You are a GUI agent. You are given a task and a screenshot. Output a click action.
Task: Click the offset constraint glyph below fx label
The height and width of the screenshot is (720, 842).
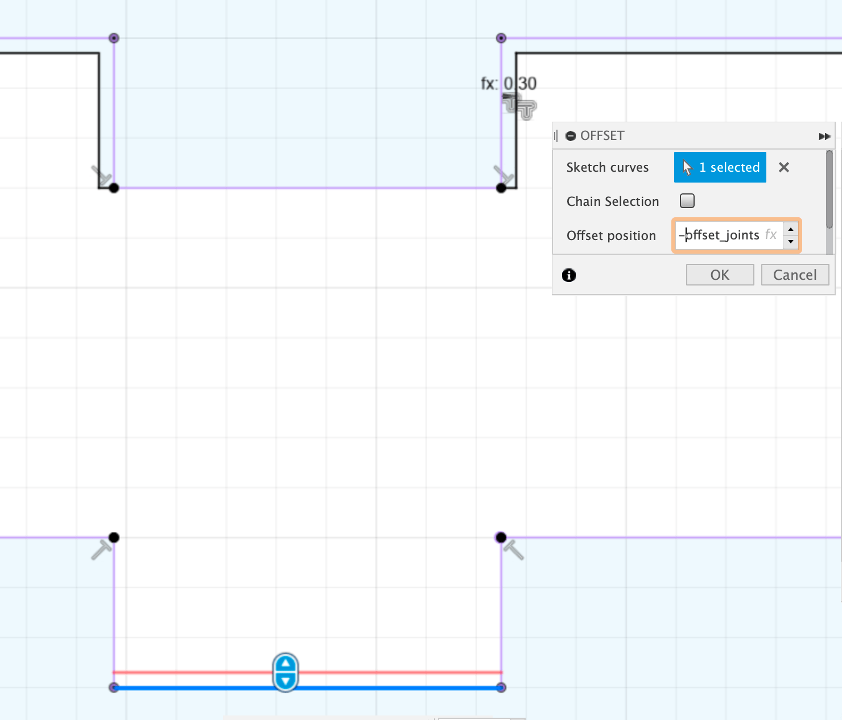coord(520,107)
